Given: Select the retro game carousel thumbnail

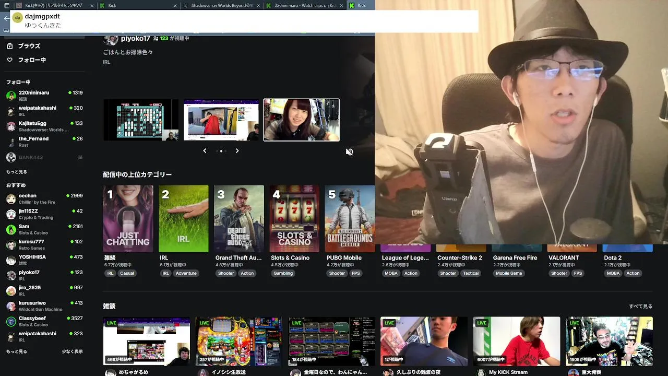Looking at the screenshot, I should [141, 120].
